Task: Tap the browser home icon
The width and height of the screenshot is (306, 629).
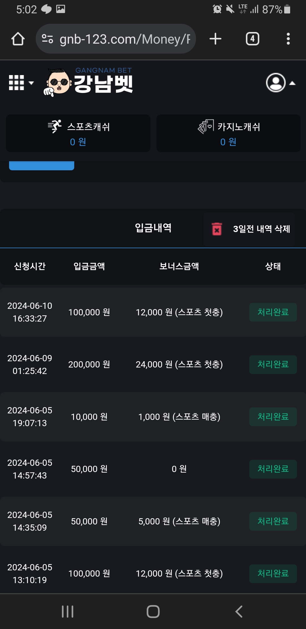Action: pyautogui.click(x=18, y=39)
